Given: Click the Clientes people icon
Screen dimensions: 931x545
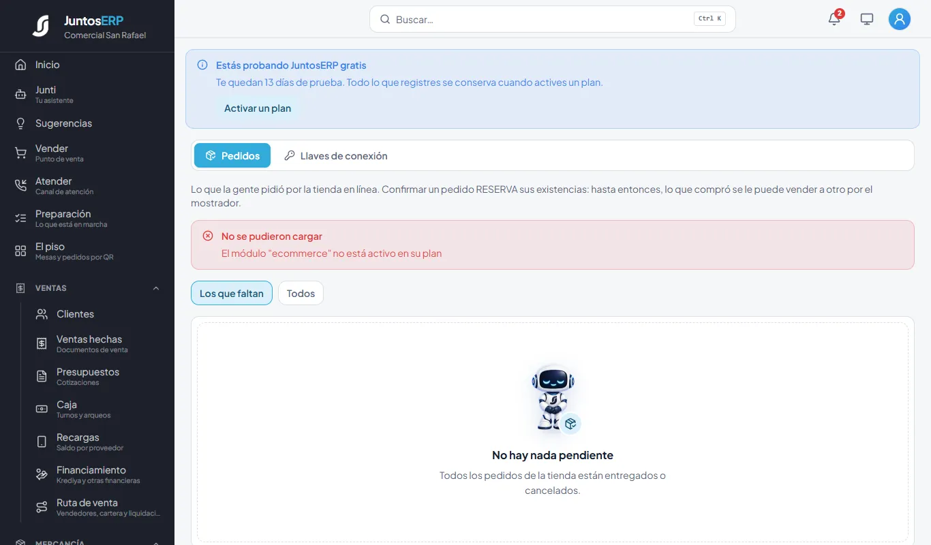Looking at the screenshot, I should (42, 314).
